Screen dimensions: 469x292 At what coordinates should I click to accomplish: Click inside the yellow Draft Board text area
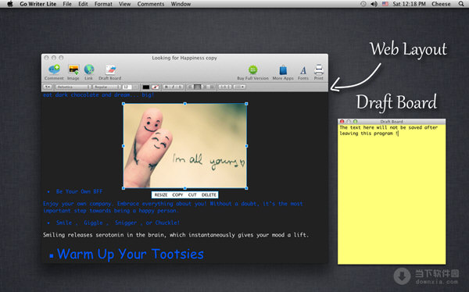coord(392,194)
